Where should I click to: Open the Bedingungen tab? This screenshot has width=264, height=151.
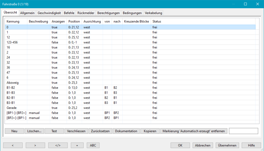132,13
